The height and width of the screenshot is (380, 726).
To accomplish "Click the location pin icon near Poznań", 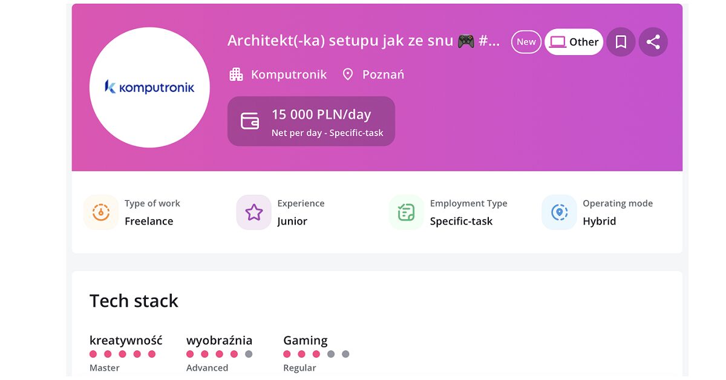I will (x=348, y=74).
